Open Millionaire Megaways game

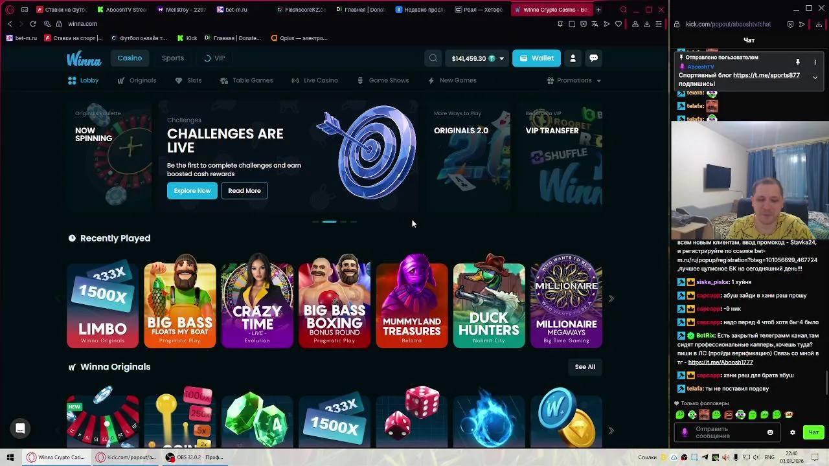566,301
